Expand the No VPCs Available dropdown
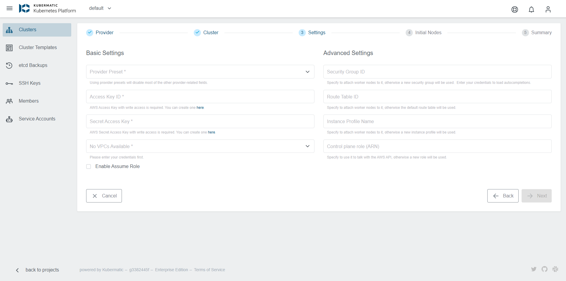 point(200,146)
